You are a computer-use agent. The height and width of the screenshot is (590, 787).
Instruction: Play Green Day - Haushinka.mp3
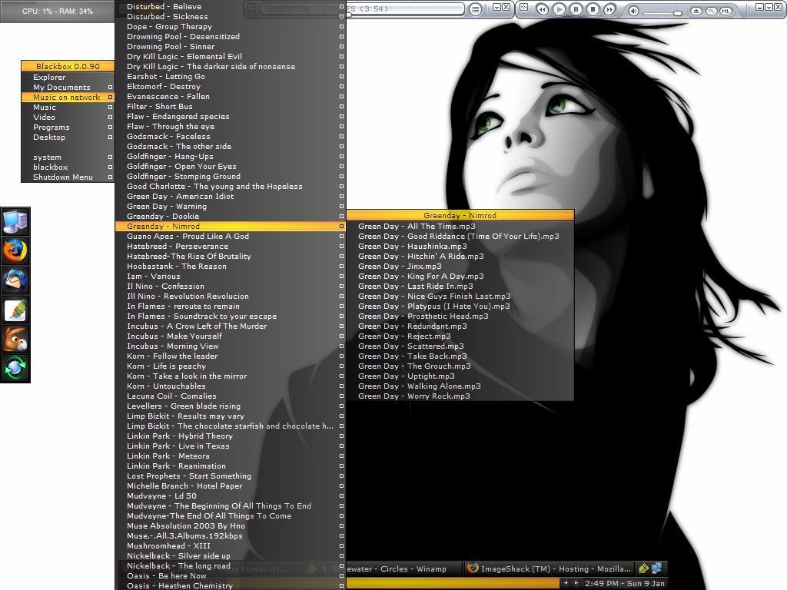pos(460,247)
